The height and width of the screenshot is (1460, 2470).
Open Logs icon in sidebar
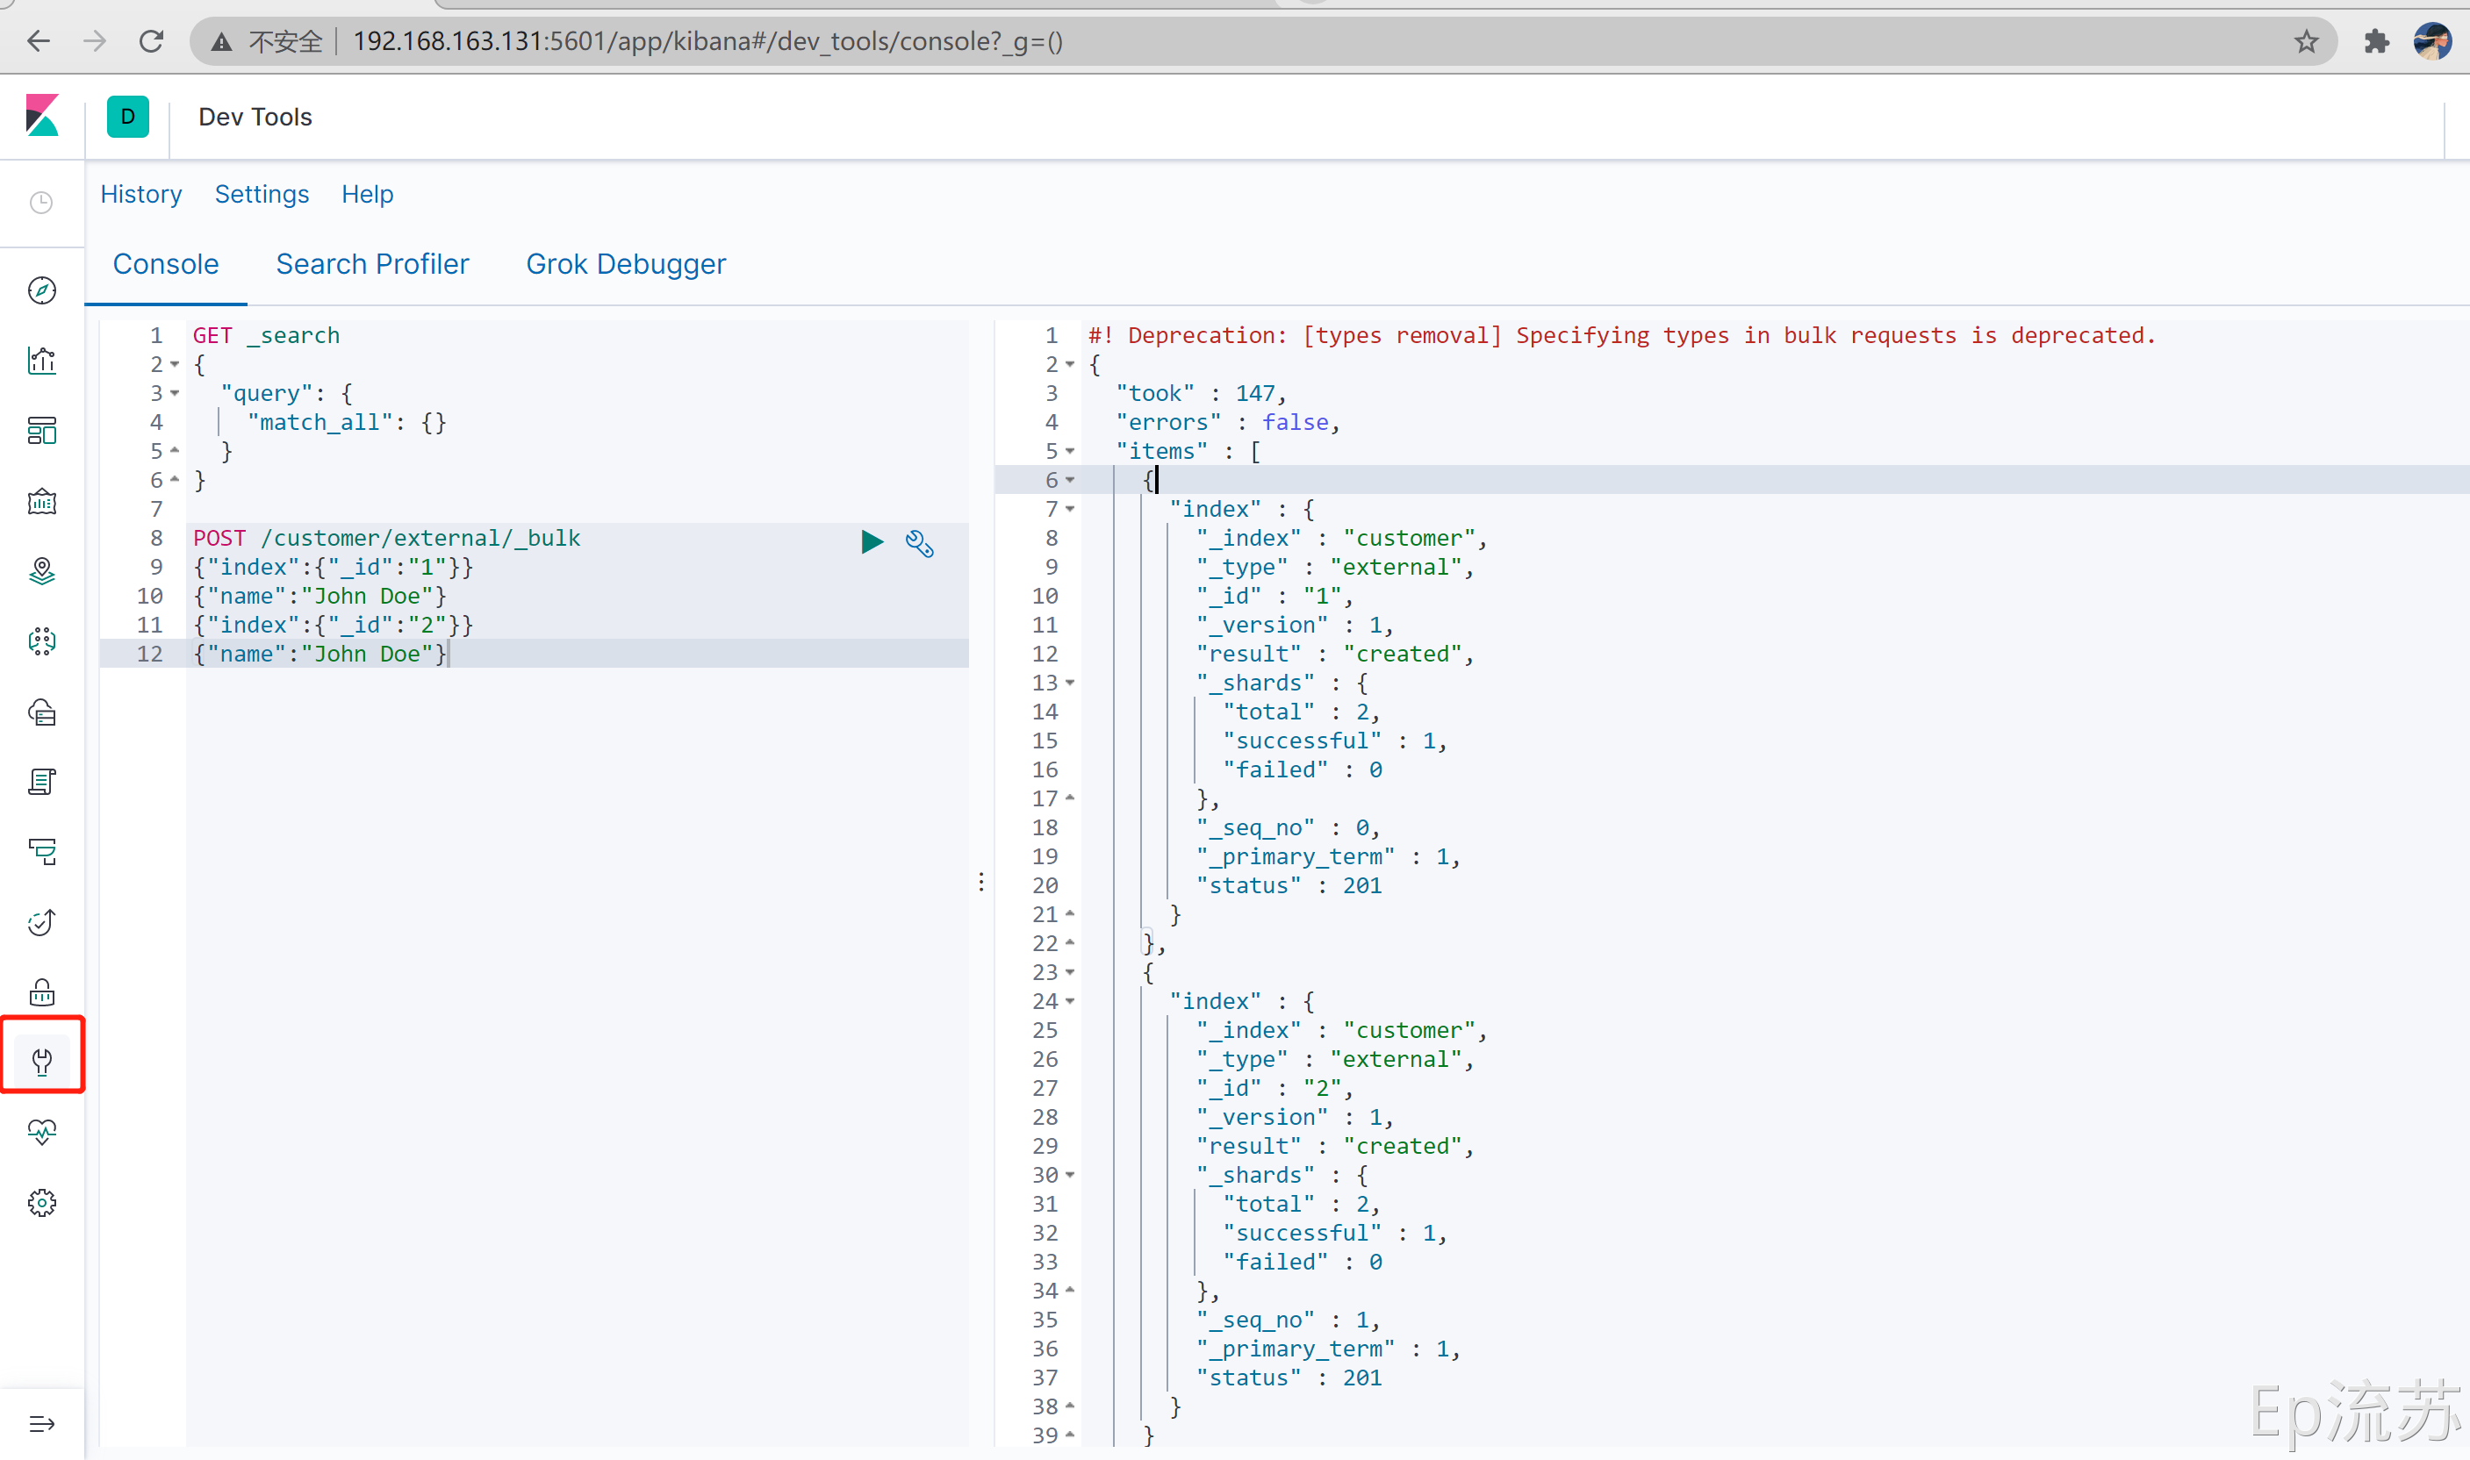41,782
